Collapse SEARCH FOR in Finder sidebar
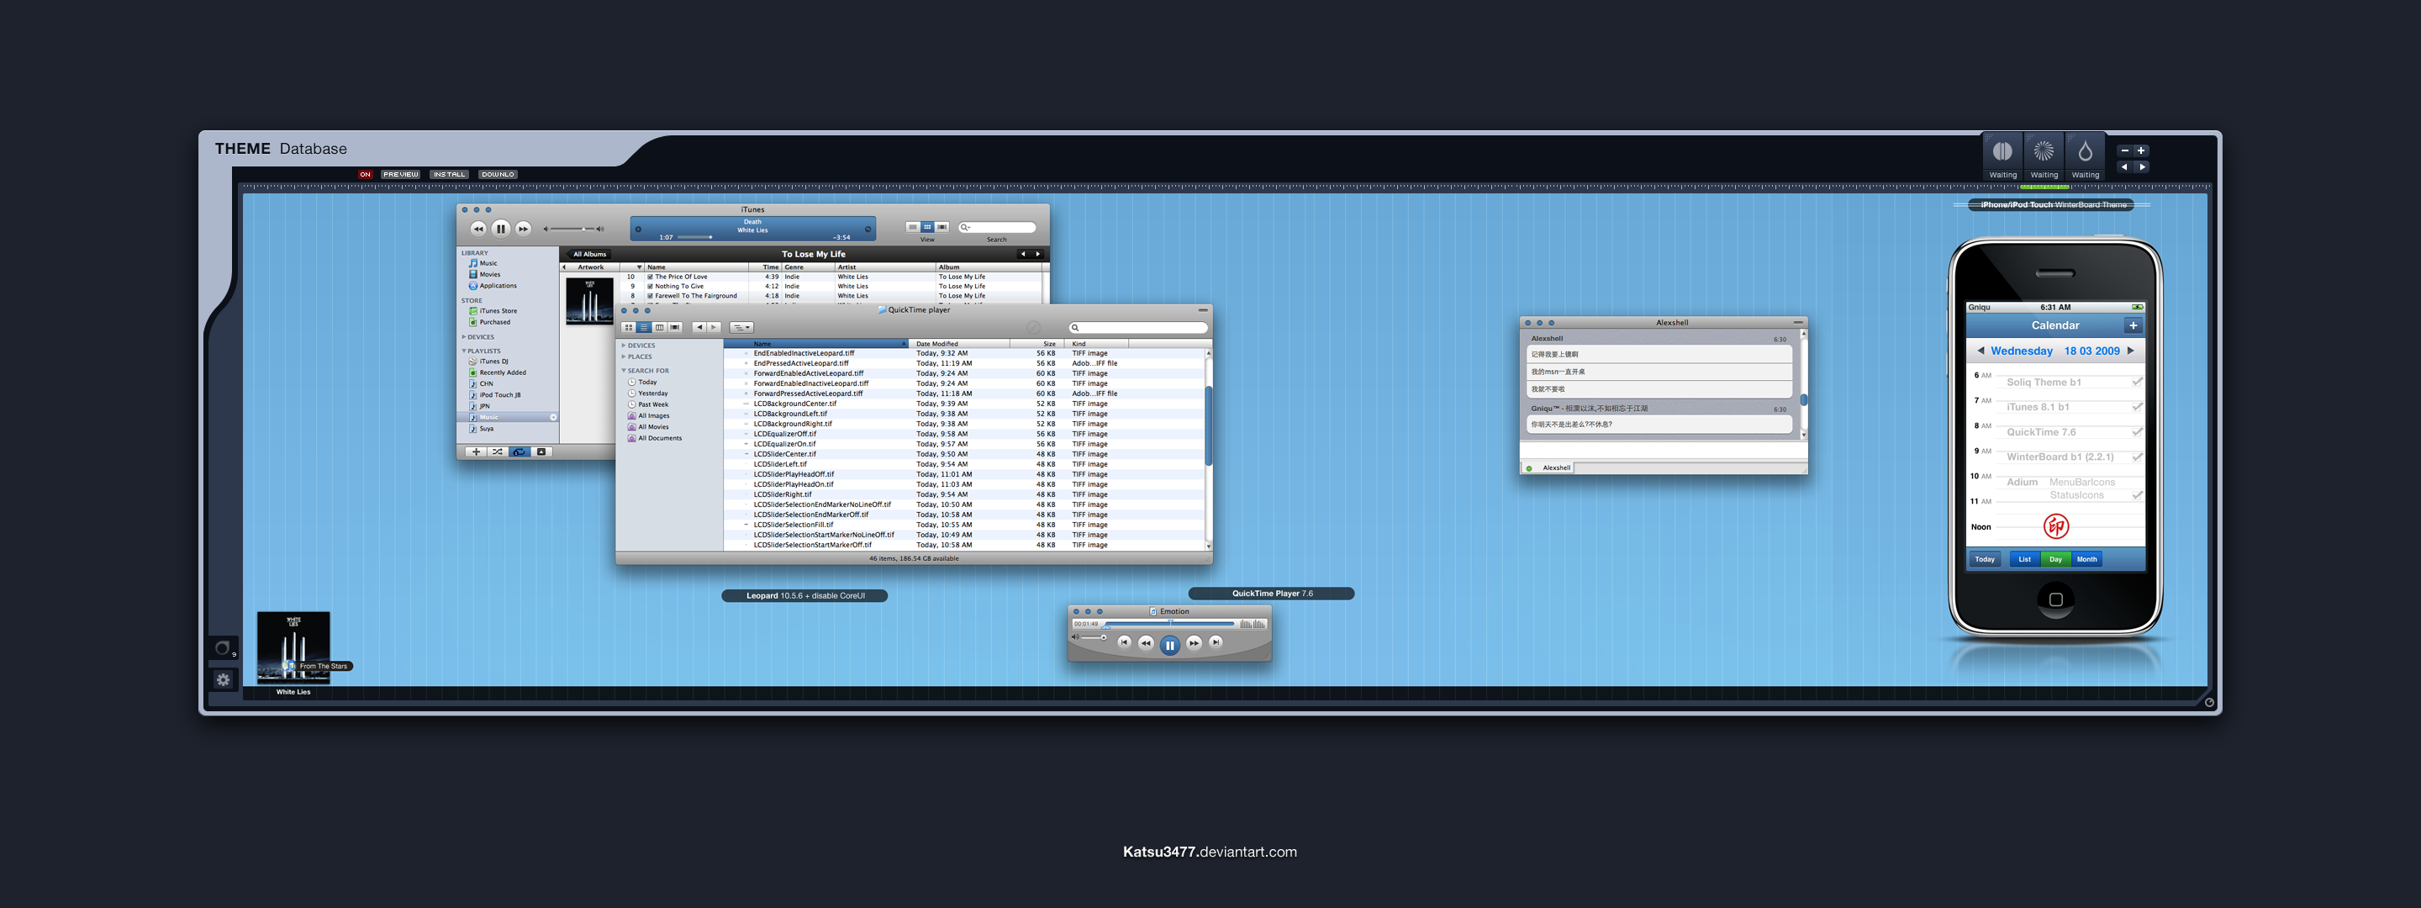The width and height of the screenshot is (2421, 908). coord(623,370)
